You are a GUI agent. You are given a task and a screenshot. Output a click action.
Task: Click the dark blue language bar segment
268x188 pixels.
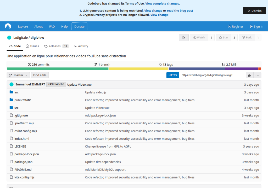pos(197,69)
